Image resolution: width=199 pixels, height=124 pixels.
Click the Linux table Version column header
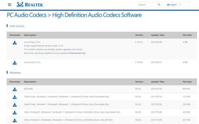click(x=139, y=35)
